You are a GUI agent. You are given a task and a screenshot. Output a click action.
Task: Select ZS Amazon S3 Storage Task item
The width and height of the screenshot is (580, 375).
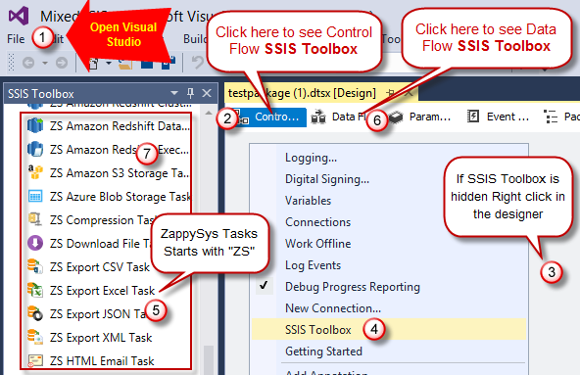pyautogui.click(x=108, y=172)
